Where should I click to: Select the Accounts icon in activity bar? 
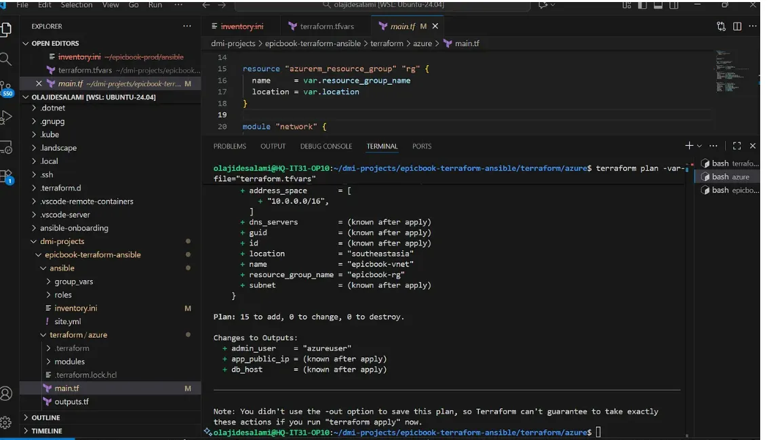point(7,393)
